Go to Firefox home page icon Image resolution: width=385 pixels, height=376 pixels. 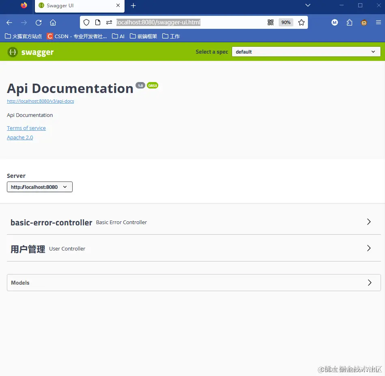53,23
